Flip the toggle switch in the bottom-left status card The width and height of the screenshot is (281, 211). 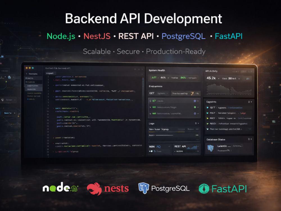point(151,151)
